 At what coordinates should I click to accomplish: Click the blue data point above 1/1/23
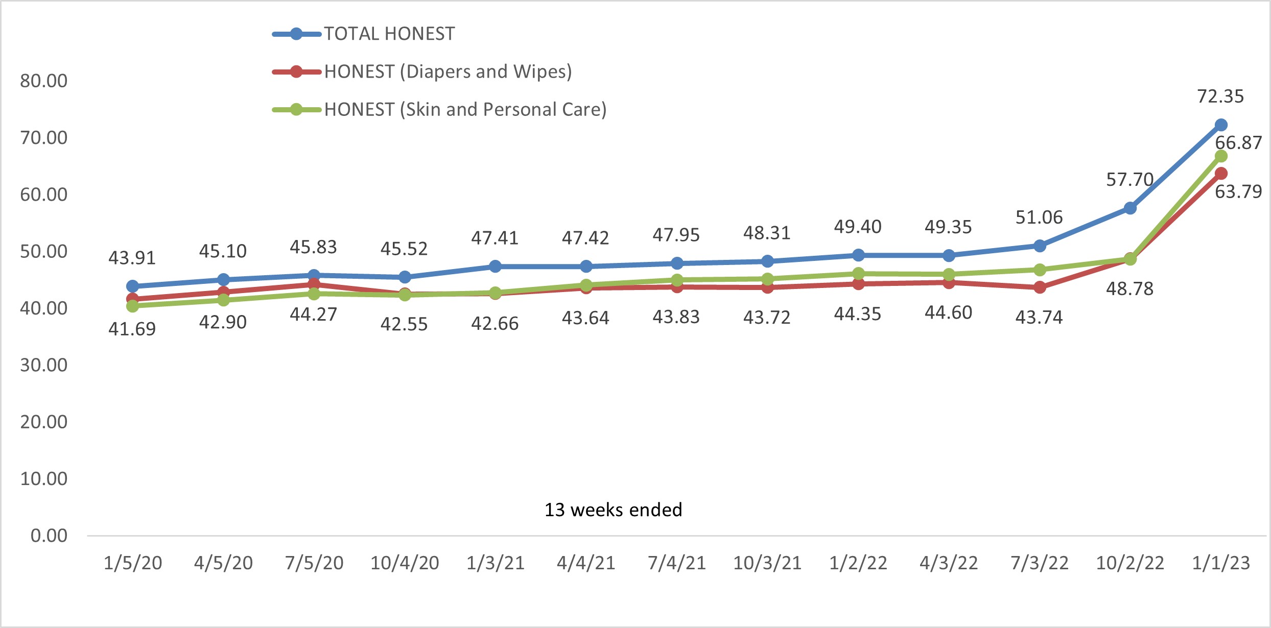(1221, 125)
